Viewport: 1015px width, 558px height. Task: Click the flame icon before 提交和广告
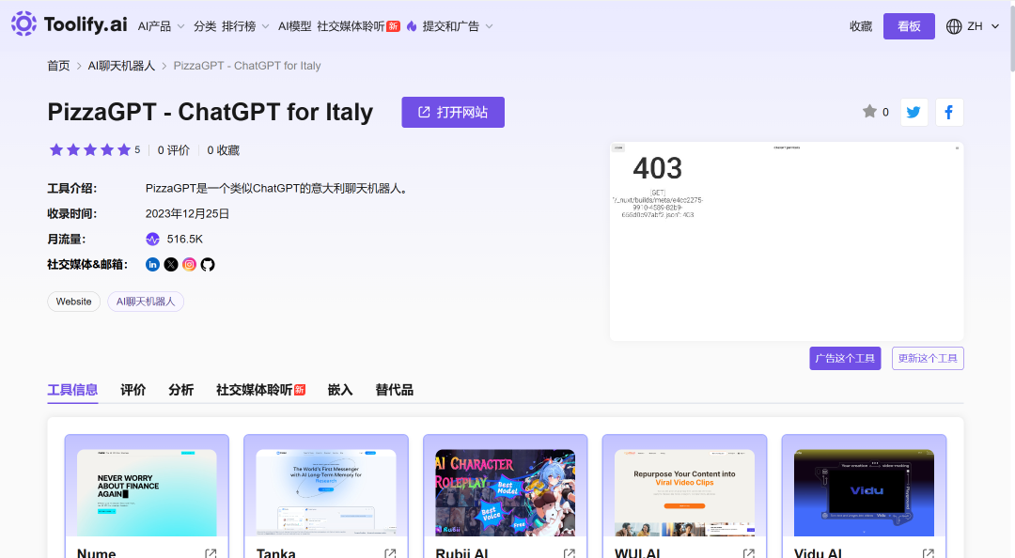click(x=412, y=26)
